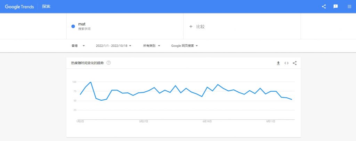Click the Google Trends logo

coord(19,7)
